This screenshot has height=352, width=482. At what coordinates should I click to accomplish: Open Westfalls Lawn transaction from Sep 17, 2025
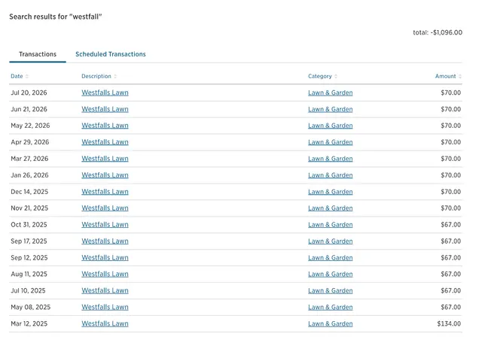coord(105,241)
